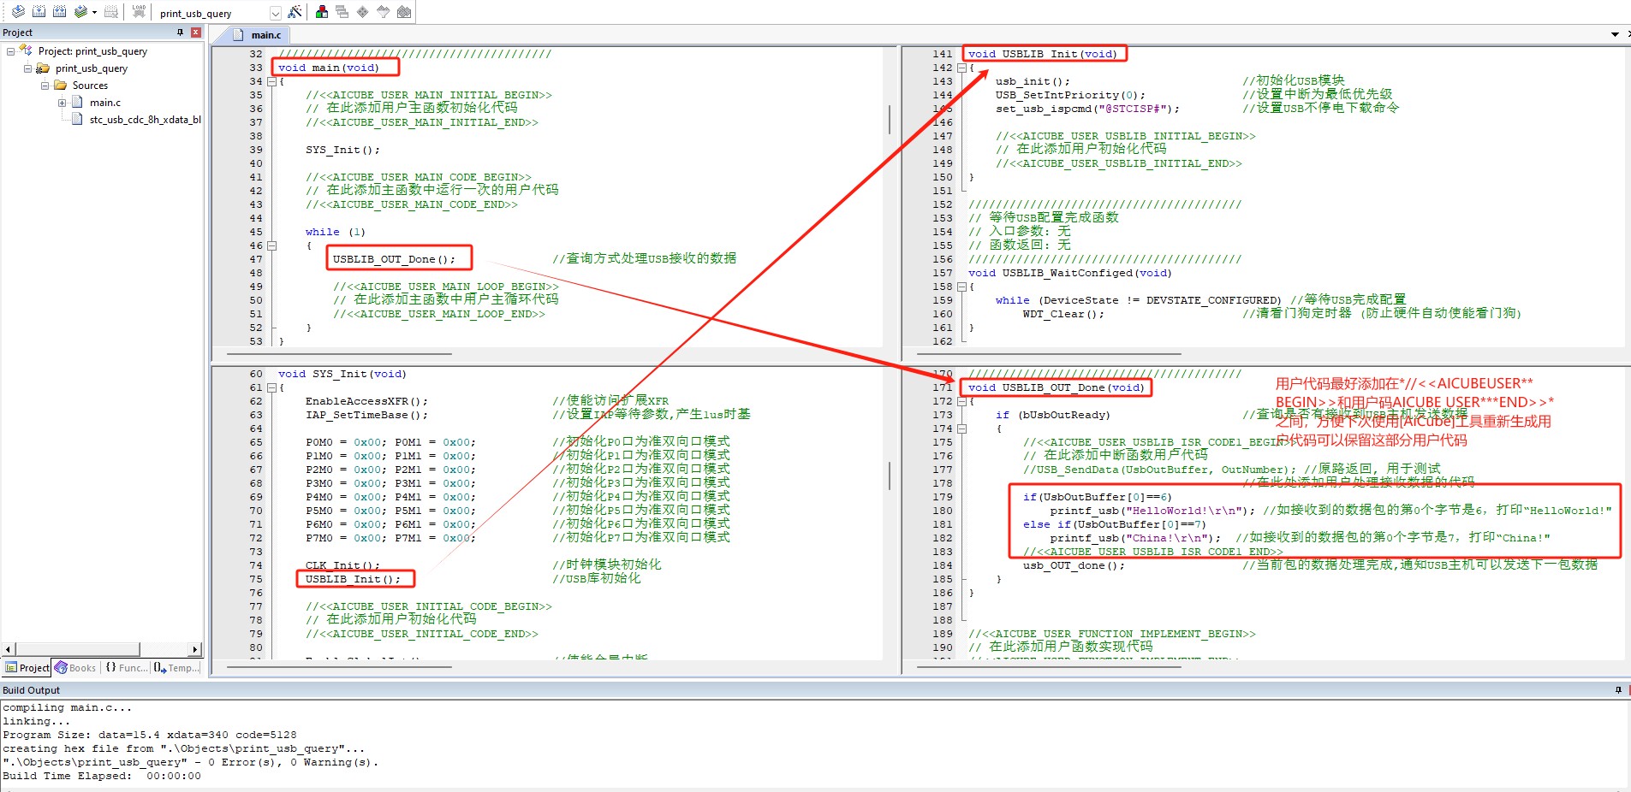Click the Batch Build icon
1631x792 pixels.
click(x=80, y=12)
